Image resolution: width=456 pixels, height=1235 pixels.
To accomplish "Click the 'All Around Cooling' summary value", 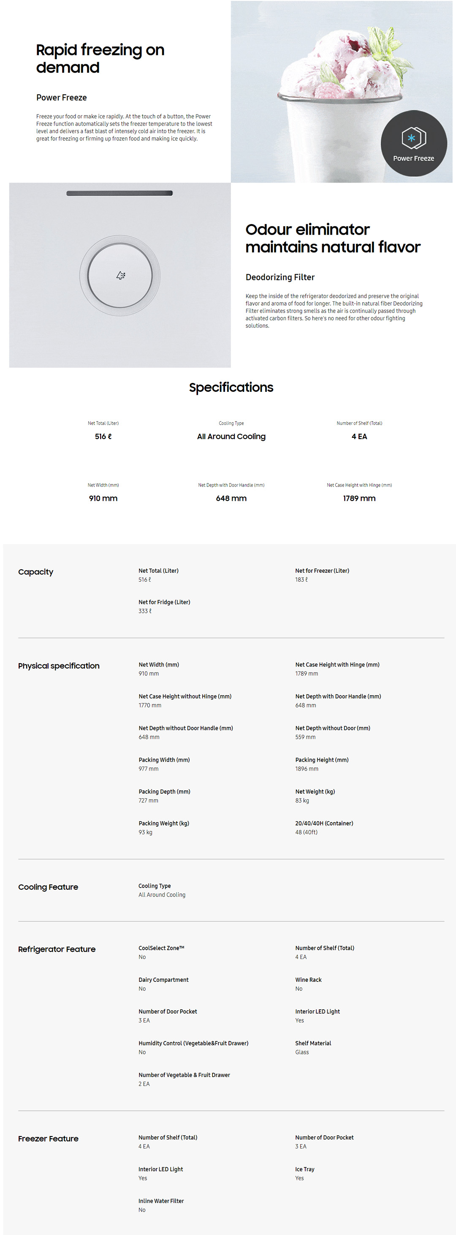I will (231, 436).
